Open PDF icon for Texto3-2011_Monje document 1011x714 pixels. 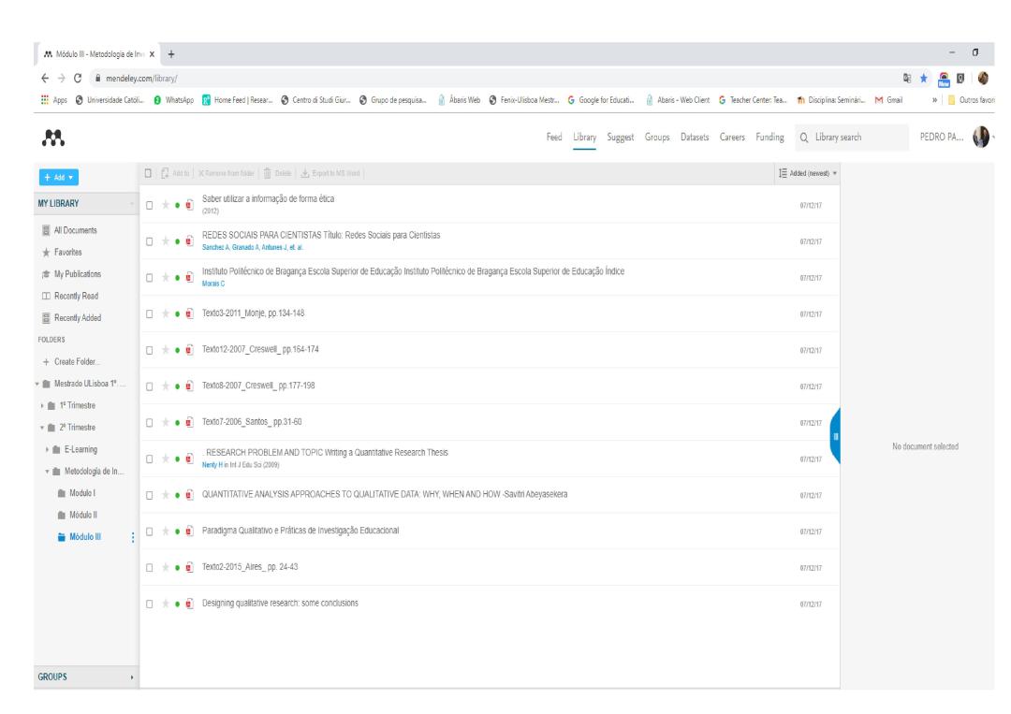190,313
